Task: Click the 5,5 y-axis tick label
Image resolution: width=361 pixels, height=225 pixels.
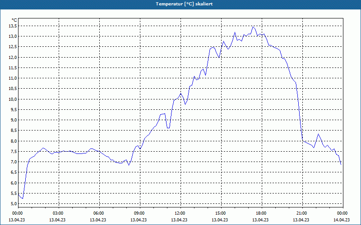Action: (x=14, y=193)
